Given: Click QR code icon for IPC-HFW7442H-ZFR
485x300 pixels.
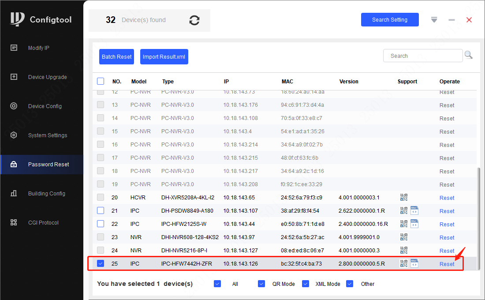Looking at the screenshot, I should point(403,263).
